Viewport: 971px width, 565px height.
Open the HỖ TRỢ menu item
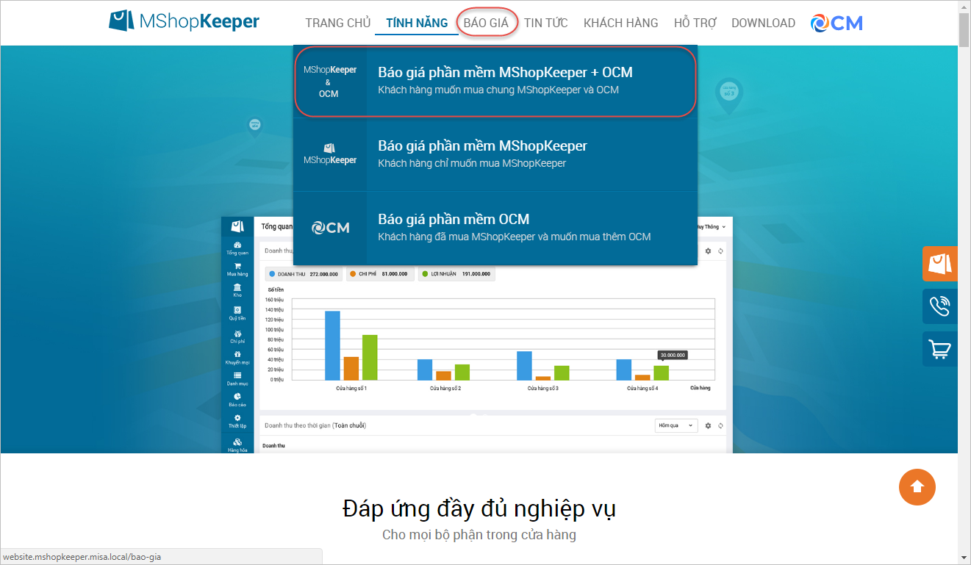[695, 23]
